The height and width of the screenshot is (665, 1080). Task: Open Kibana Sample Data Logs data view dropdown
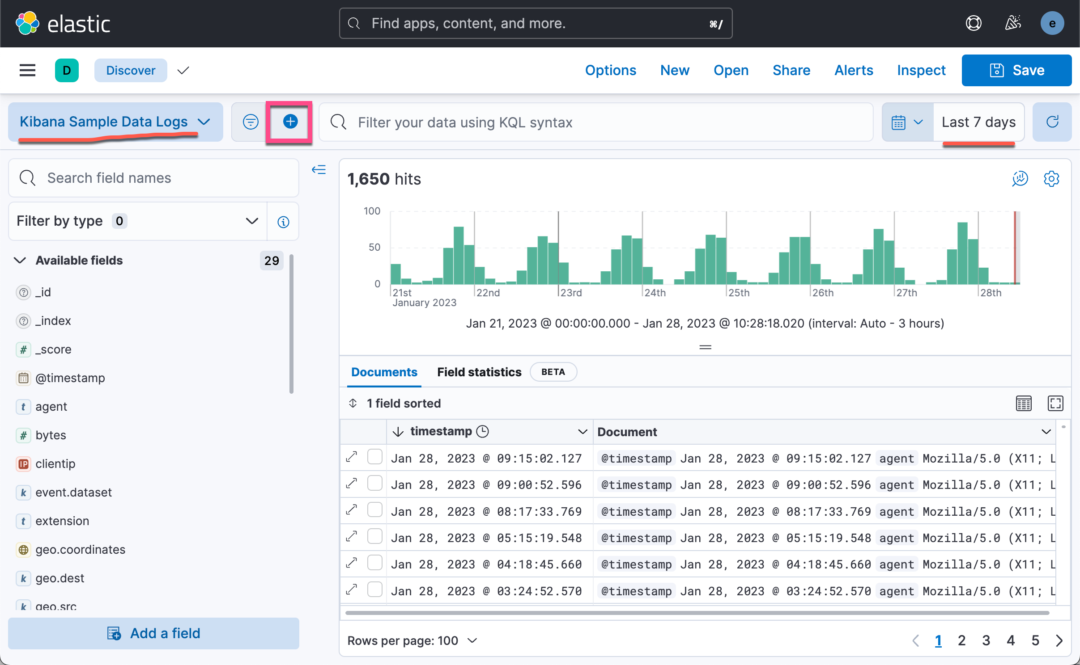point(115,122)
